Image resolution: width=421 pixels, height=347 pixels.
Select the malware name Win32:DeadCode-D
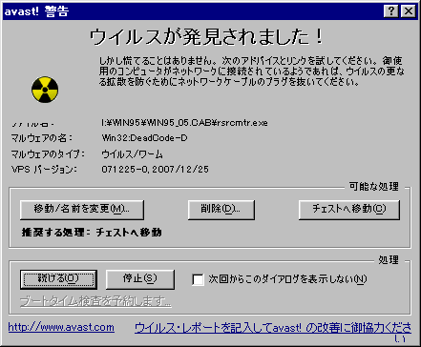144,138
